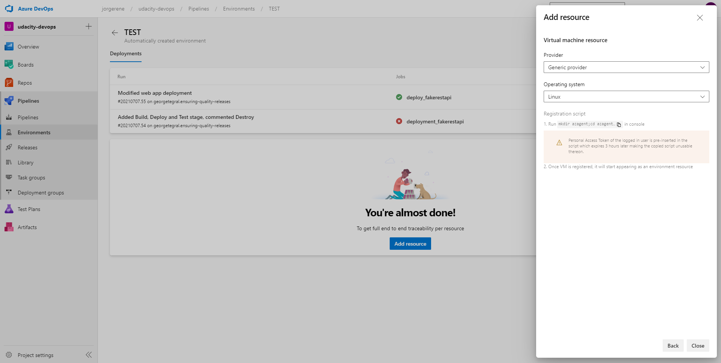Open Library in the sidebar
Viewport: 721px width, 363px height.
[49, 163]
